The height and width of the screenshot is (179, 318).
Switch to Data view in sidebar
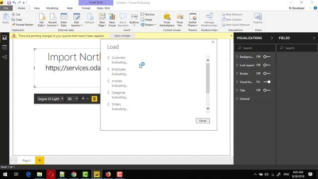coord(4,48)
